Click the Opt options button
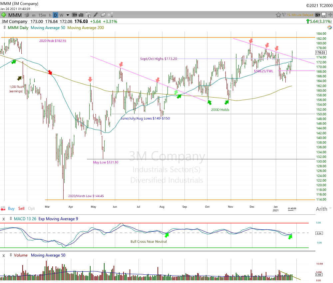 pyautogui.click(x=31, y=208)
